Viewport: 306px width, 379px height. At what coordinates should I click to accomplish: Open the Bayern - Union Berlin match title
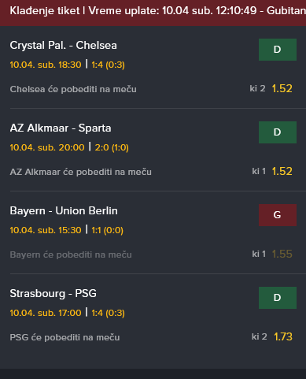64,211
